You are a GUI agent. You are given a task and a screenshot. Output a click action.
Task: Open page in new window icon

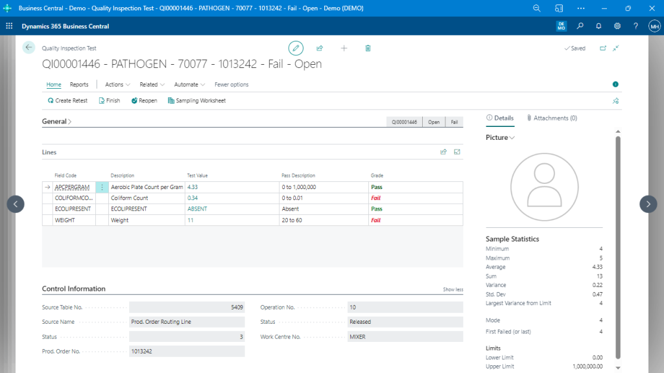(603, 48)
